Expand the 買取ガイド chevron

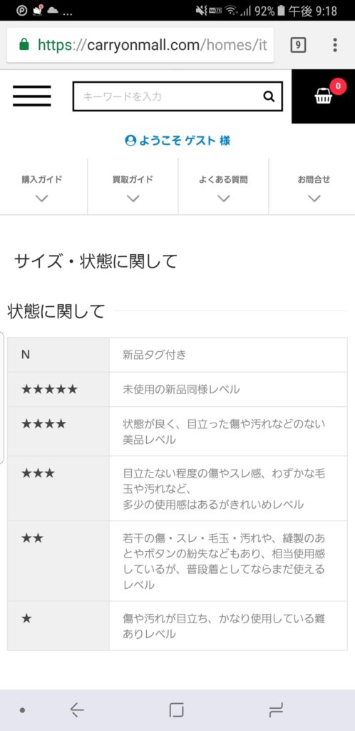coord(133,198)
